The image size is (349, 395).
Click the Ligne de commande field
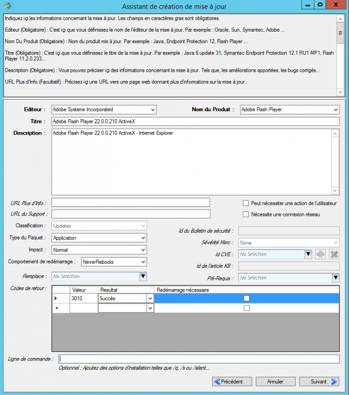[x=199, y=359]
